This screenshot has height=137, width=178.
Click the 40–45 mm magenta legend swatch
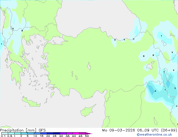76,133
